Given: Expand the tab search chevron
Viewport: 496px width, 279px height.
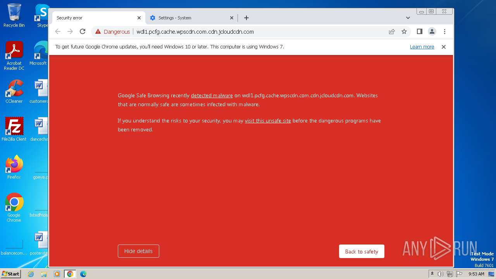Looking at the screenshot, I should 408,18.
